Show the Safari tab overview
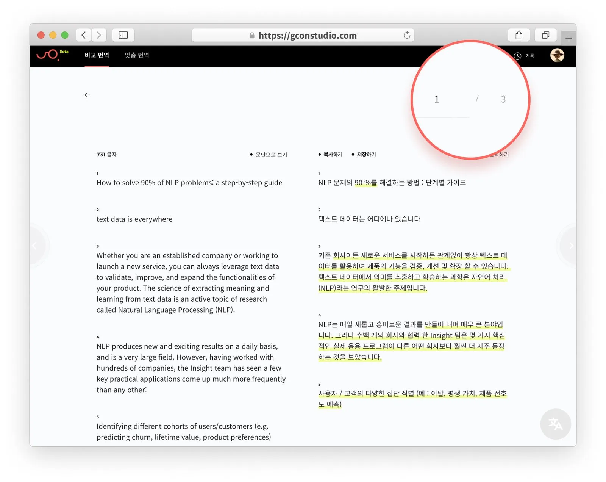Viewport: 606px width, 482px height. 545,35
